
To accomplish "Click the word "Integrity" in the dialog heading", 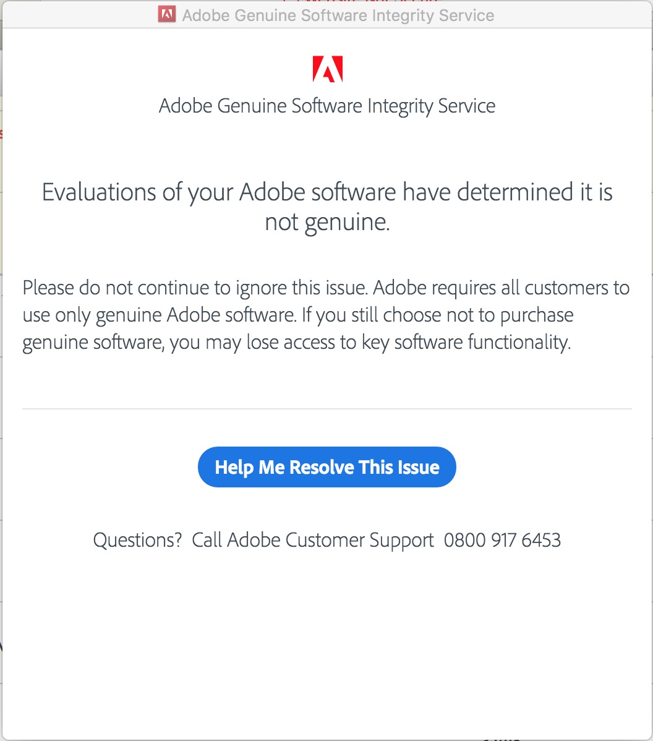I will pyautogui.click(x=400, y=106).
